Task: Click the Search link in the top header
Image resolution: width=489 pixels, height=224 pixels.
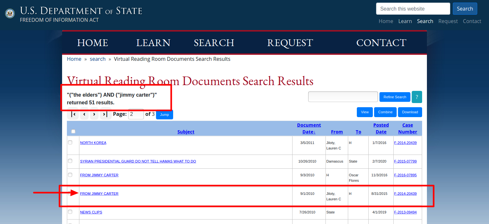Action: 425,21
